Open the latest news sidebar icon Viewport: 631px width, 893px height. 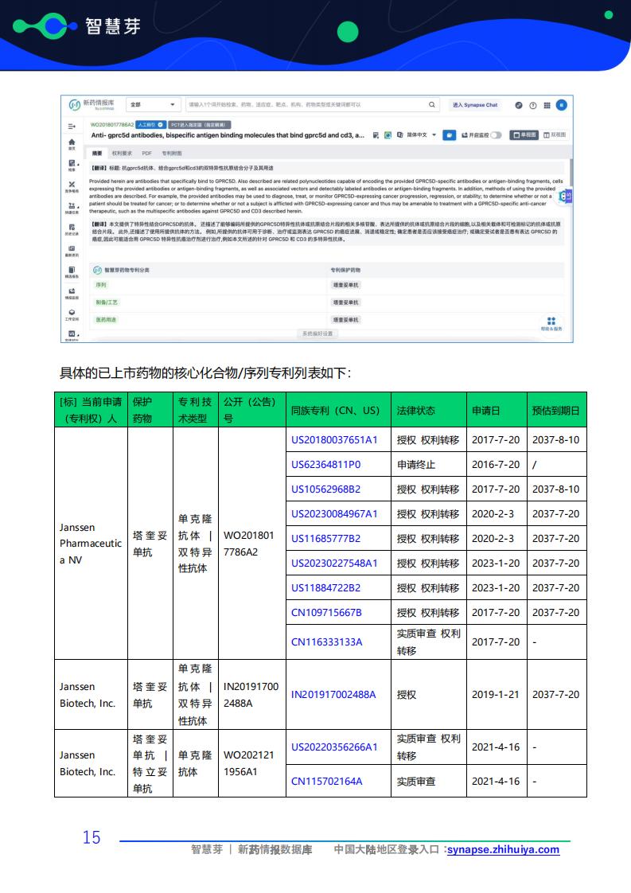click(x=72, y=251)
